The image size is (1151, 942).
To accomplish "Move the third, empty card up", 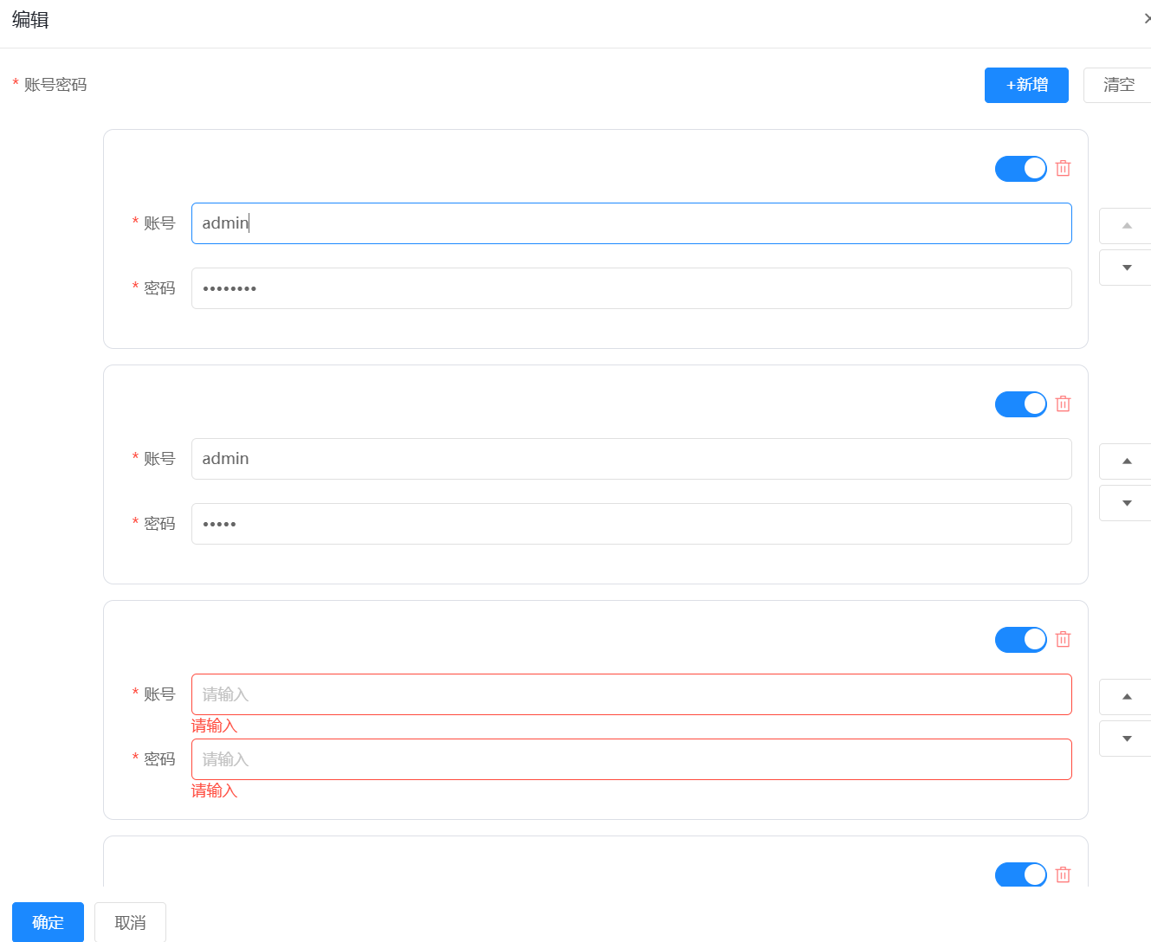I will [1126, 697].
